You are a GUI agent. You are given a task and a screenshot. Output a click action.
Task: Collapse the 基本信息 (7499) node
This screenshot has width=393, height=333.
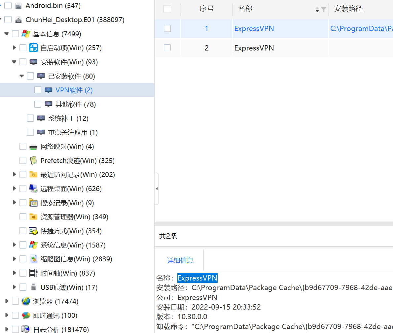(7, 34)
